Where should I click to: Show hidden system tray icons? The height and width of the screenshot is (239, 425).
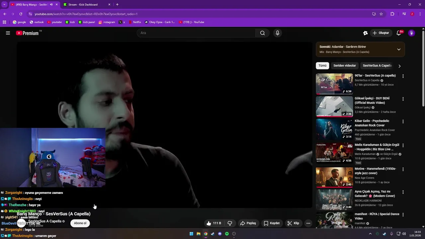pyautogui.click(x=370, y=234)
